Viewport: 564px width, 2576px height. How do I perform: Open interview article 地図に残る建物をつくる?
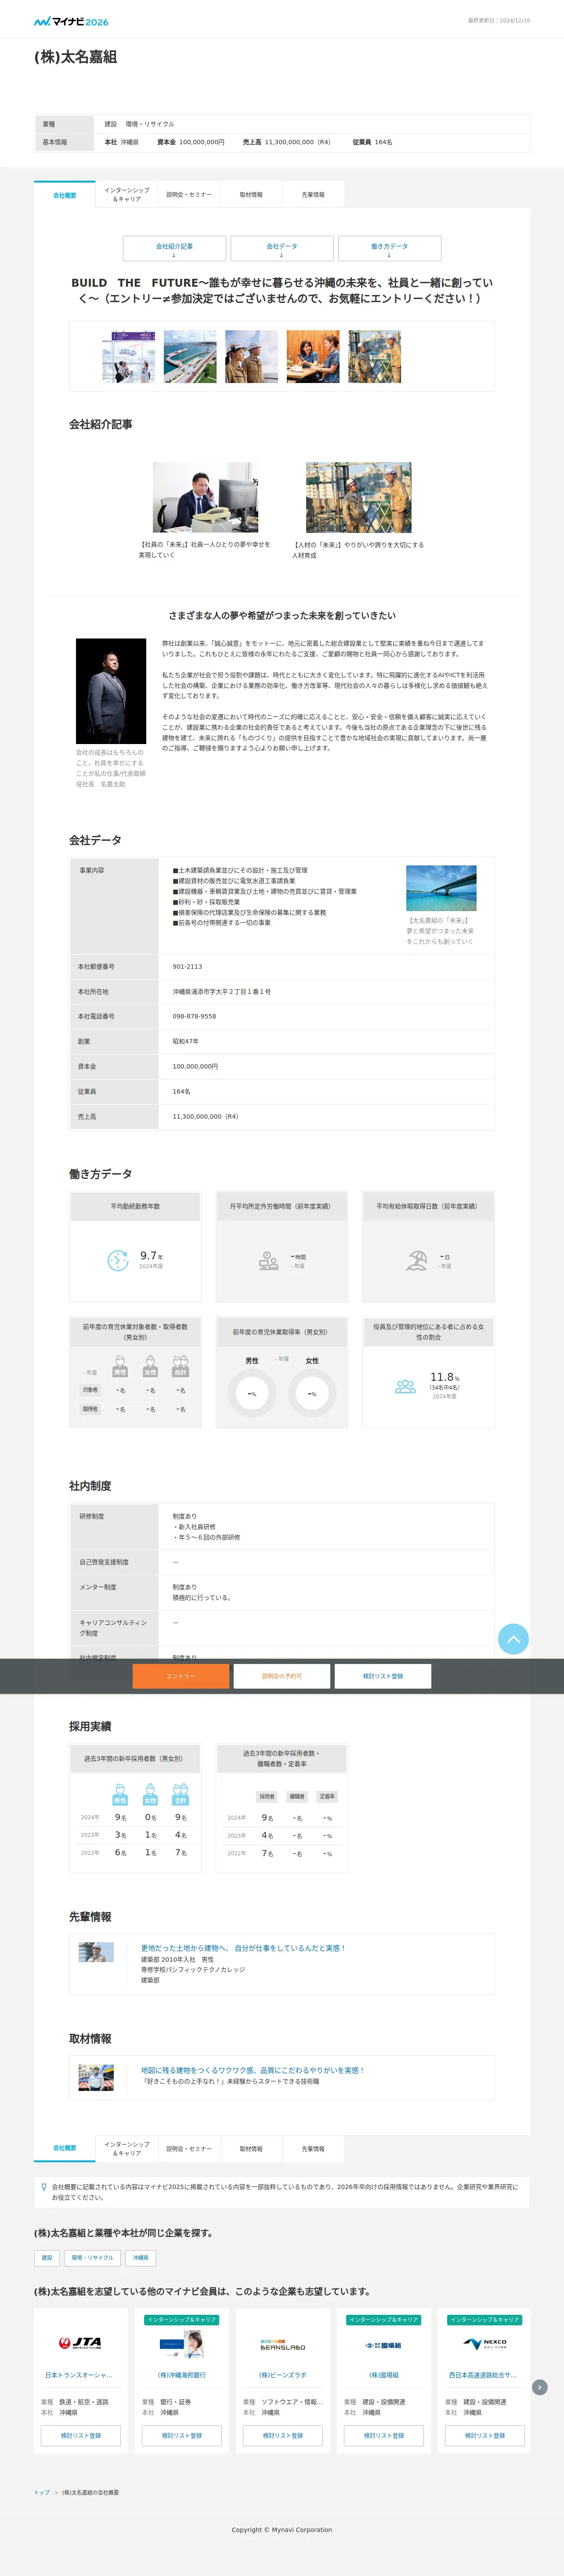tap(253, 2070)
